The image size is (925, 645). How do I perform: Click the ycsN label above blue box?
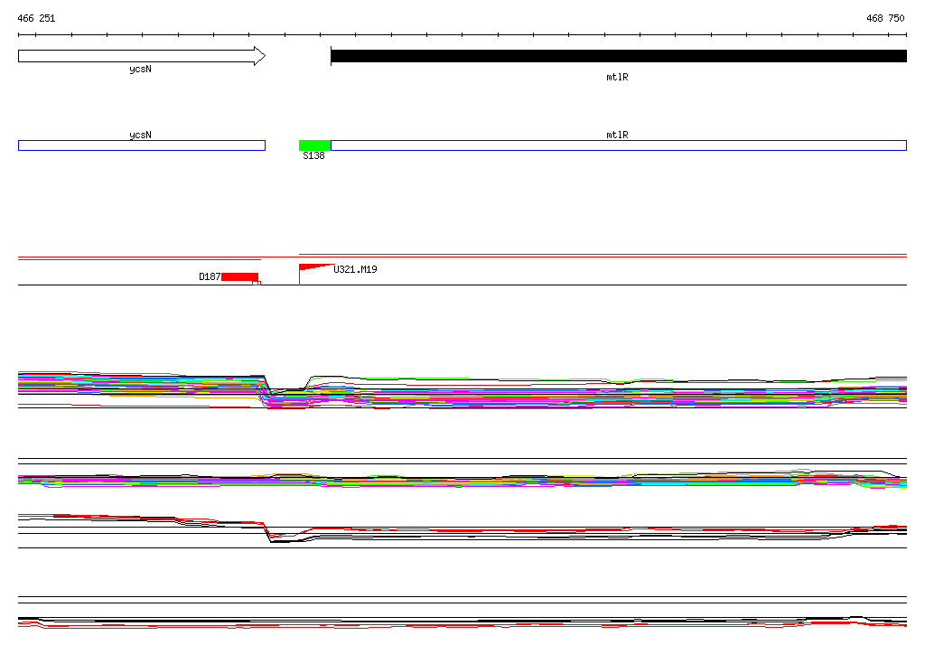tap(140, 136)
